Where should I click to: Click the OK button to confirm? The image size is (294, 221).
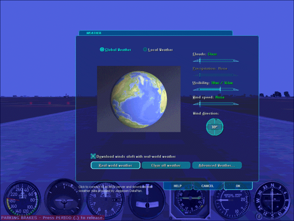(x=238, y=186)
